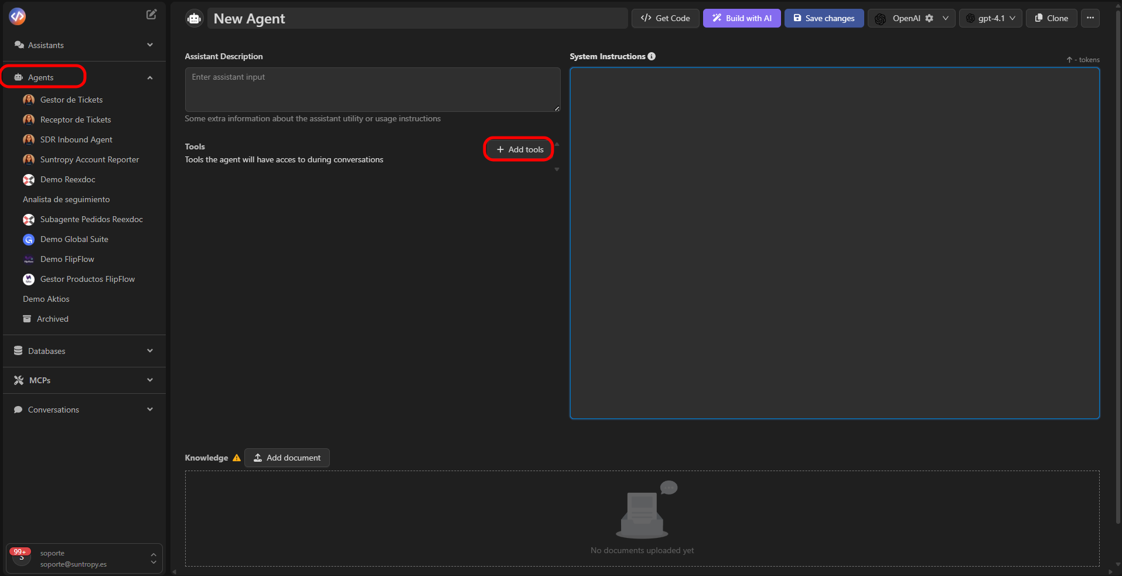The height and width of the screenshot is (576, 1122).
Task: Click the tokens counter text
Action: pyautogui.click(x=1083, y=60)
